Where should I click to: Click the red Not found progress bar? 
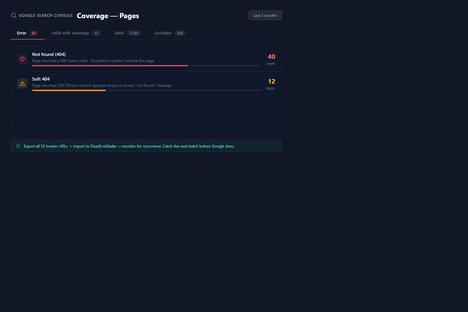point(110,66)
